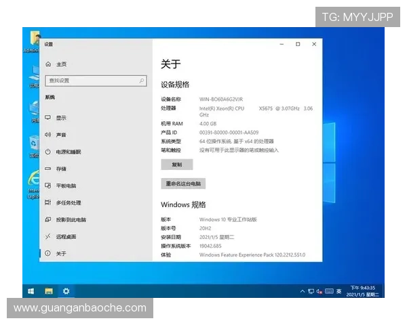Open the 关于 info icon in the sidebar
The height and width of the screenshot is (325, 407).
47,253
